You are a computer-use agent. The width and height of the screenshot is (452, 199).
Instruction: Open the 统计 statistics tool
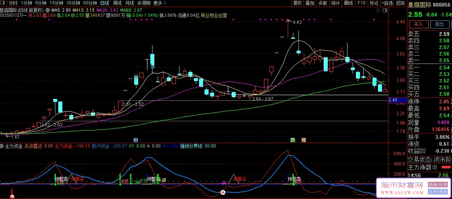point(335,3)
